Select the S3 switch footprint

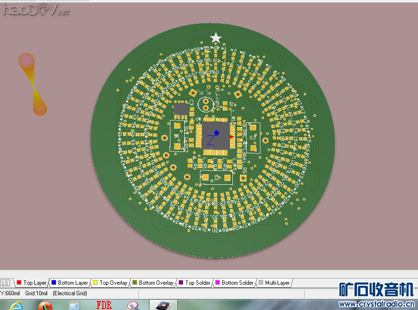[216, 178]
